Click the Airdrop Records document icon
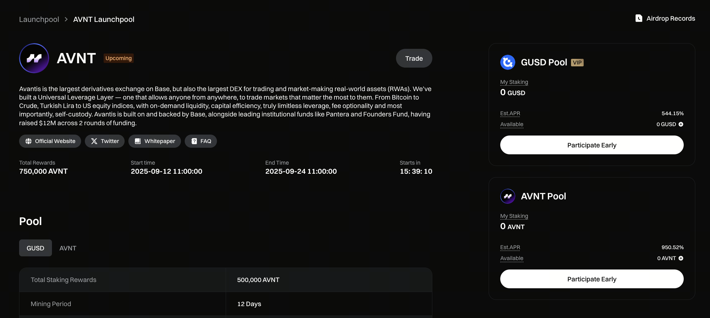The height and width of the screenshot is (318, 710). point(639,18)
